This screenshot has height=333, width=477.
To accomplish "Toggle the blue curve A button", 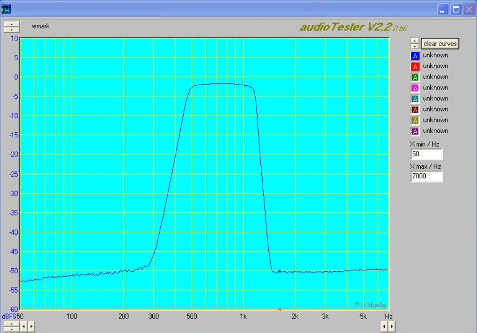I will pos(415,56).
